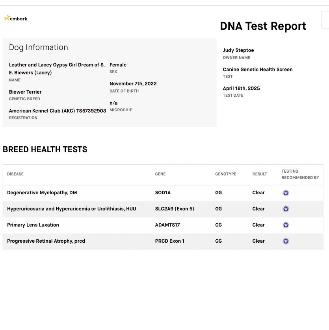Viewport: 329px width, 330px height.
Task: Open the Progressive Retinal Atrophy, prcd entry
Action: coord(46,241)
